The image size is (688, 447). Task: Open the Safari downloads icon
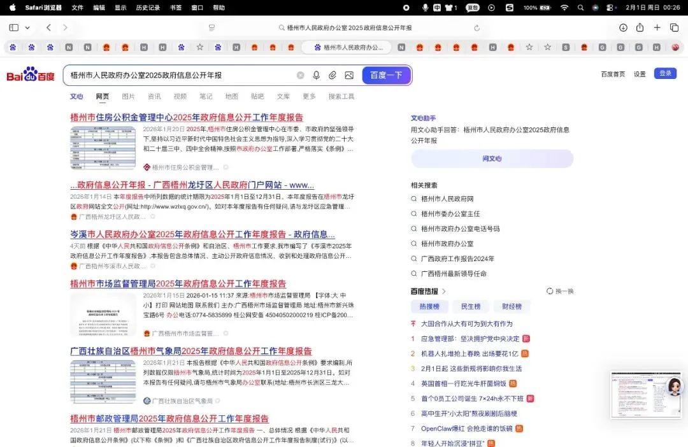click(x=623, y=27)
